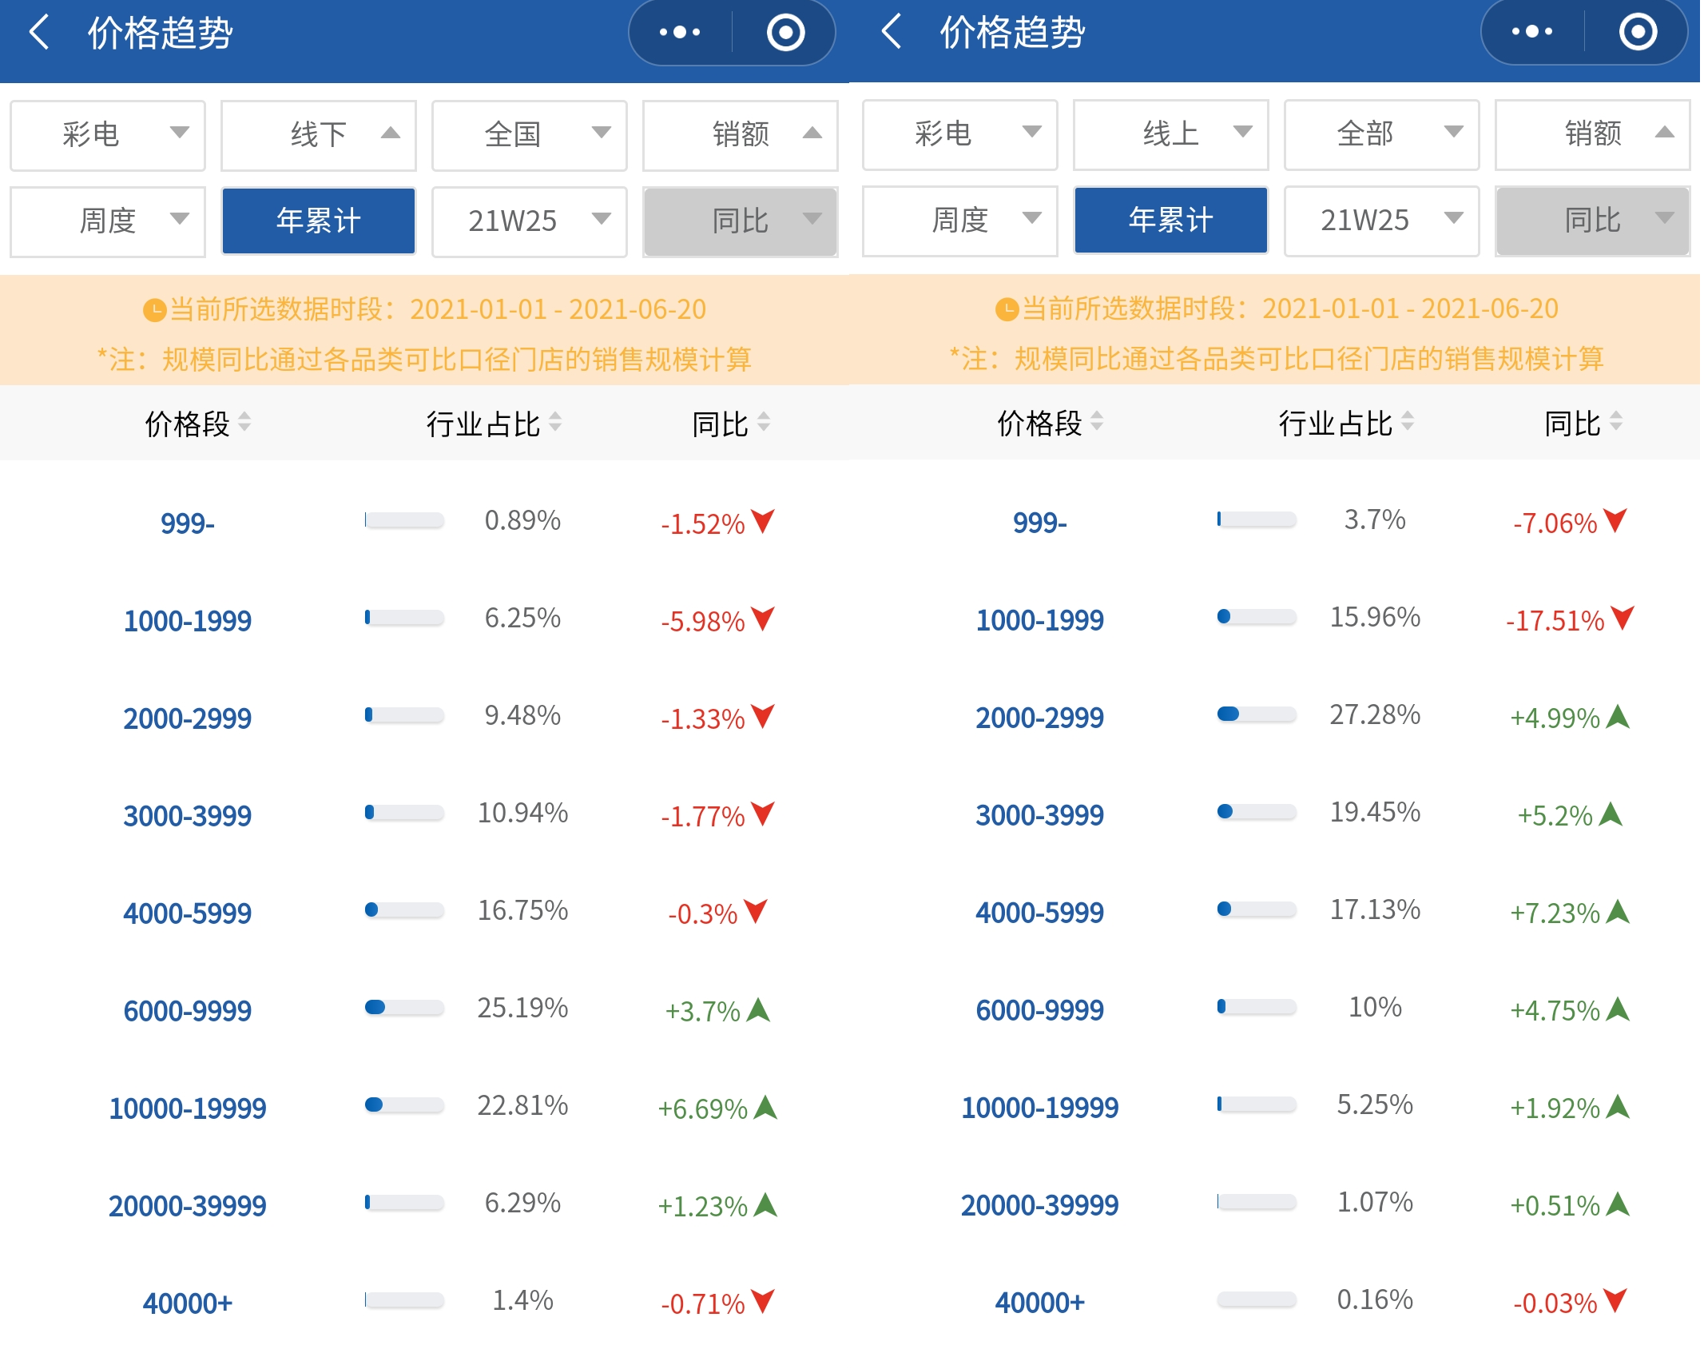This screenshot has height=1369, width=1704.
Task: Open left panel 4000-5999 price segment
Action: [x=188, y=913]
